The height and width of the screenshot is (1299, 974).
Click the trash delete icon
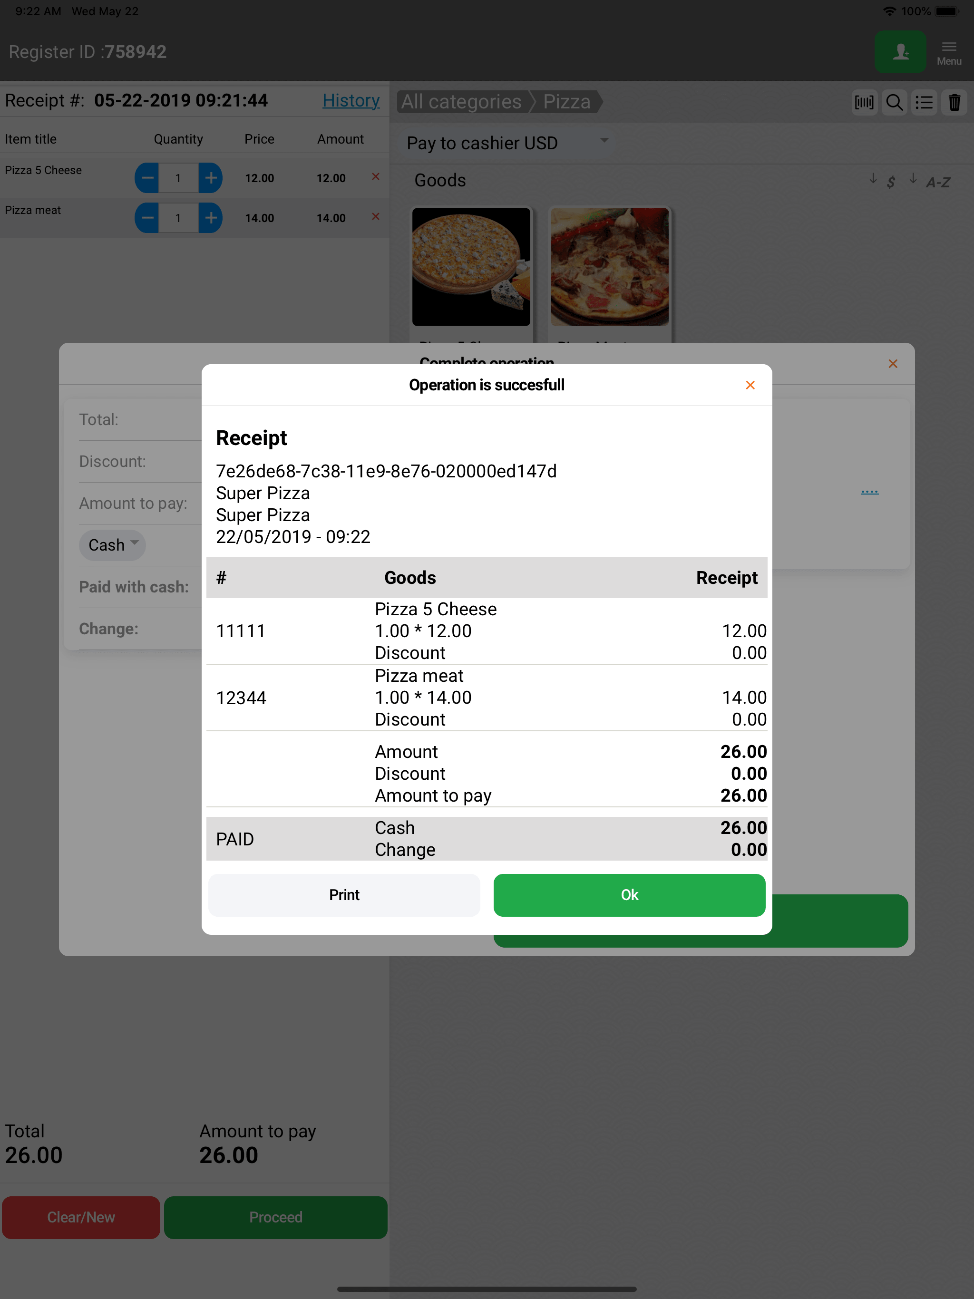[954, 103]
